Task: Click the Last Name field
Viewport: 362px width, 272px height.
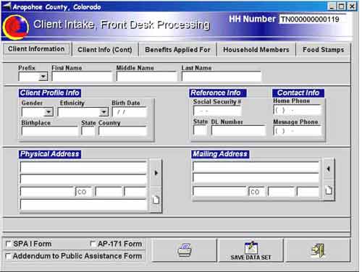Action: [222, 77]
